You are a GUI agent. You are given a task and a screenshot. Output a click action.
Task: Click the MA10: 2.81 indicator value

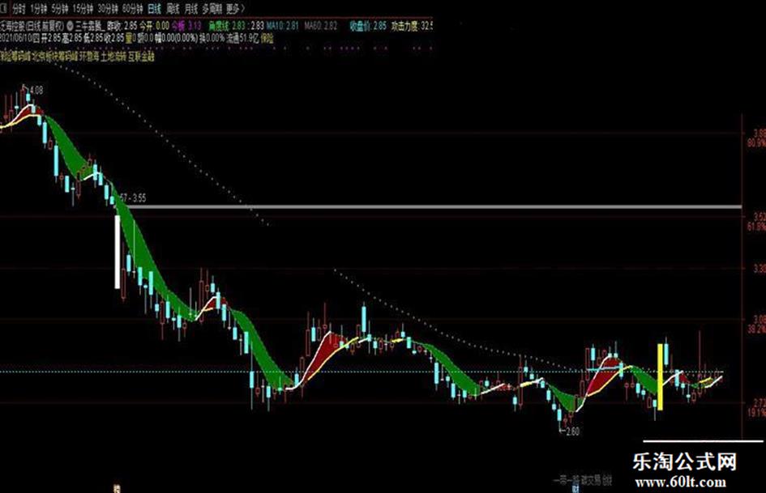pos(282,25)
